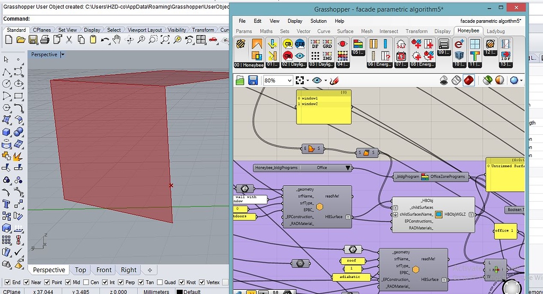Click the Millimeters units status field
Screen dimensions: 543x294
click(156, 291)
